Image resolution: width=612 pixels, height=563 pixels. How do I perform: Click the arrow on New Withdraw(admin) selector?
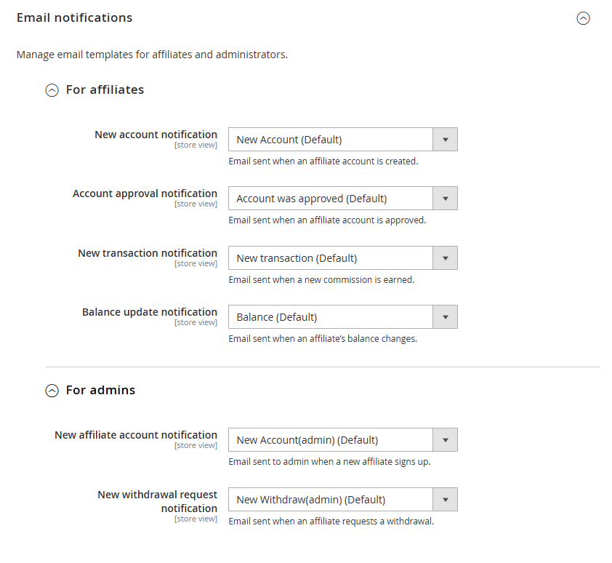click(x=446, y=499)
